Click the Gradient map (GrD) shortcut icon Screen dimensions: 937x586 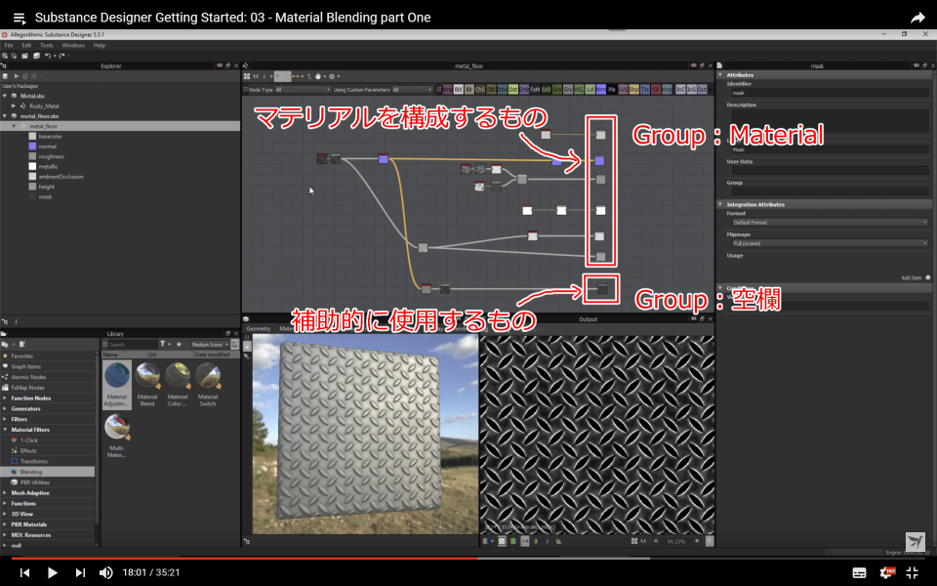point(546,90)
